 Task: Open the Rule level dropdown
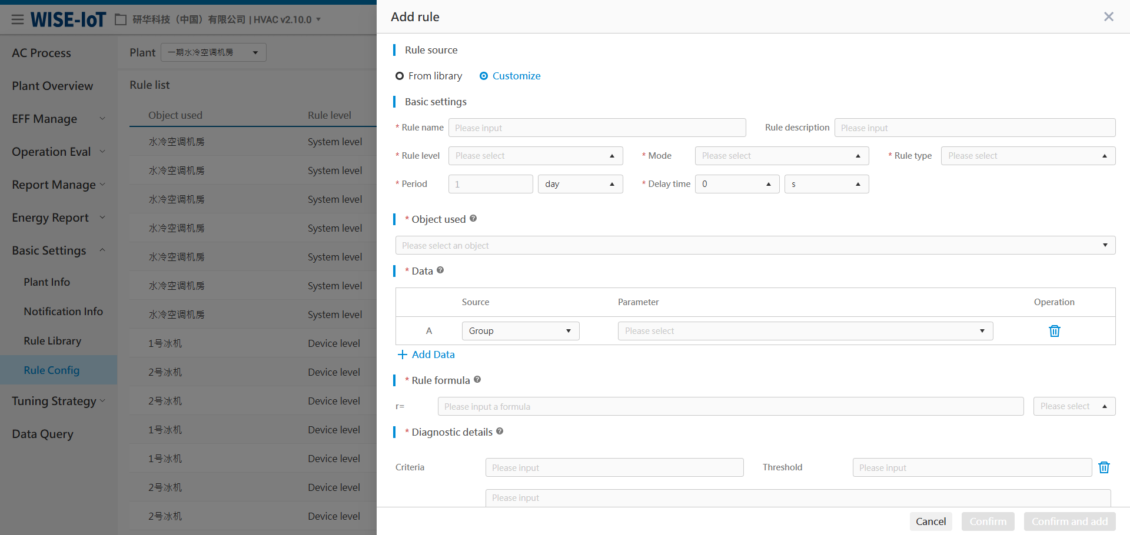[x=535, y=156]
